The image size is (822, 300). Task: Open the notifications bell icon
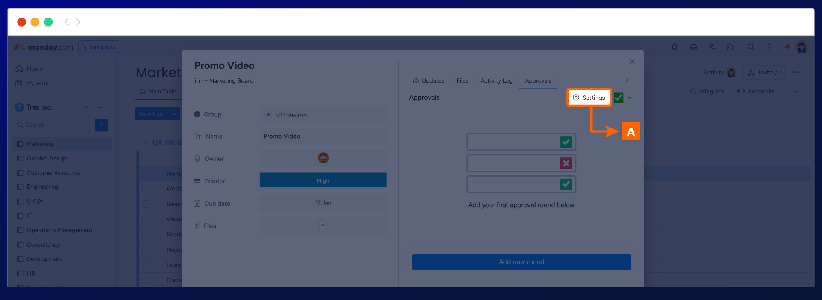coord(674,47)
